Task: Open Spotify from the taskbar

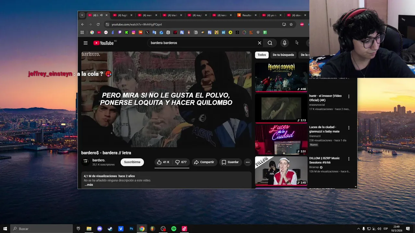Action: (x=174, y=229)
